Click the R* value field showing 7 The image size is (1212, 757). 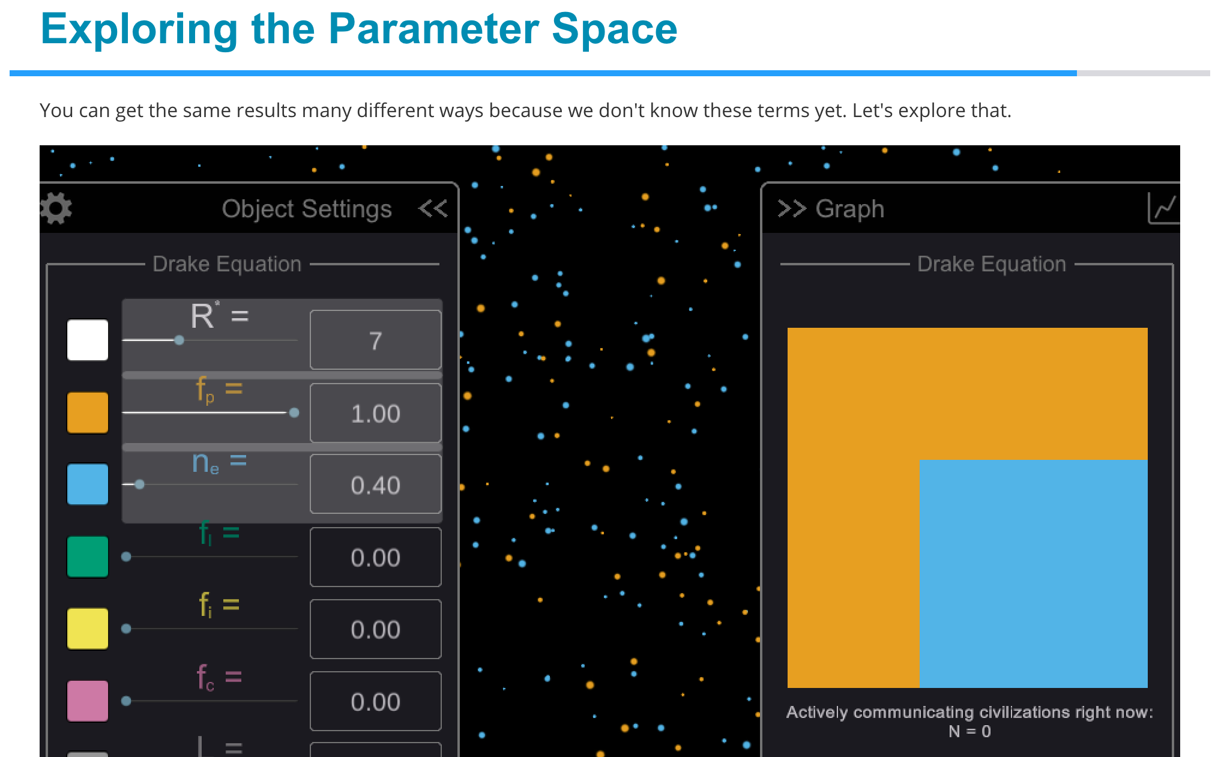[x=375, y=340]
